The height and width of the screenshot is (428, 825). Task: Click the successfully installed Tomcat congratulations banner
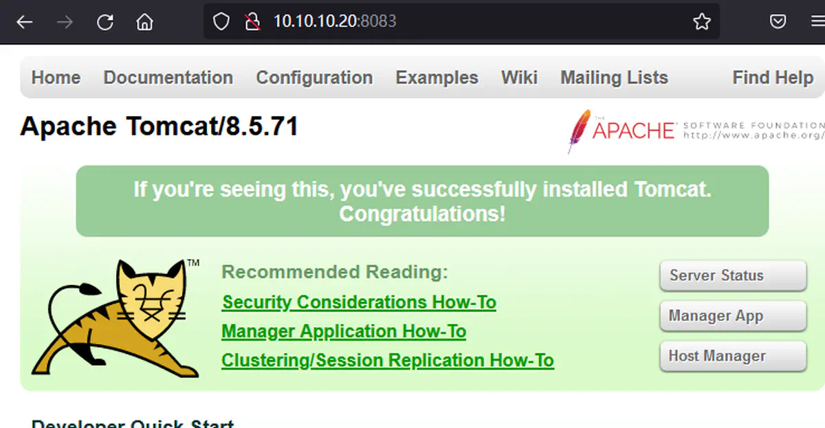coord(422,201)
